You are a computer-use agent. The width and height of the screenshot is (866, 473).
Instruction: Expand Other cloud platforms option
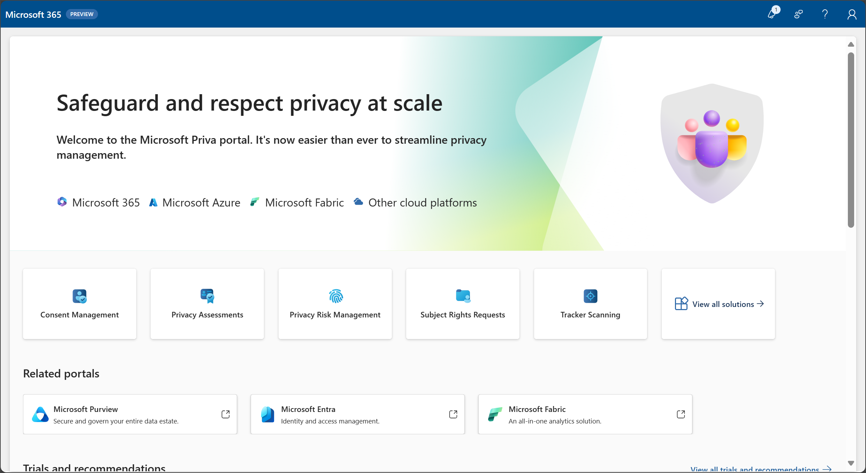coord(416,202)
